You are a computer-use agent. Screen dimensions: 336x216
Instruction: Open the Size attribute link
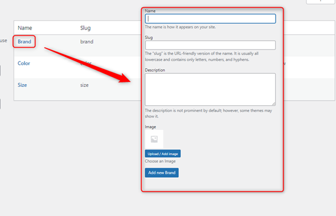pyautogui.click(x=22, y=85)
